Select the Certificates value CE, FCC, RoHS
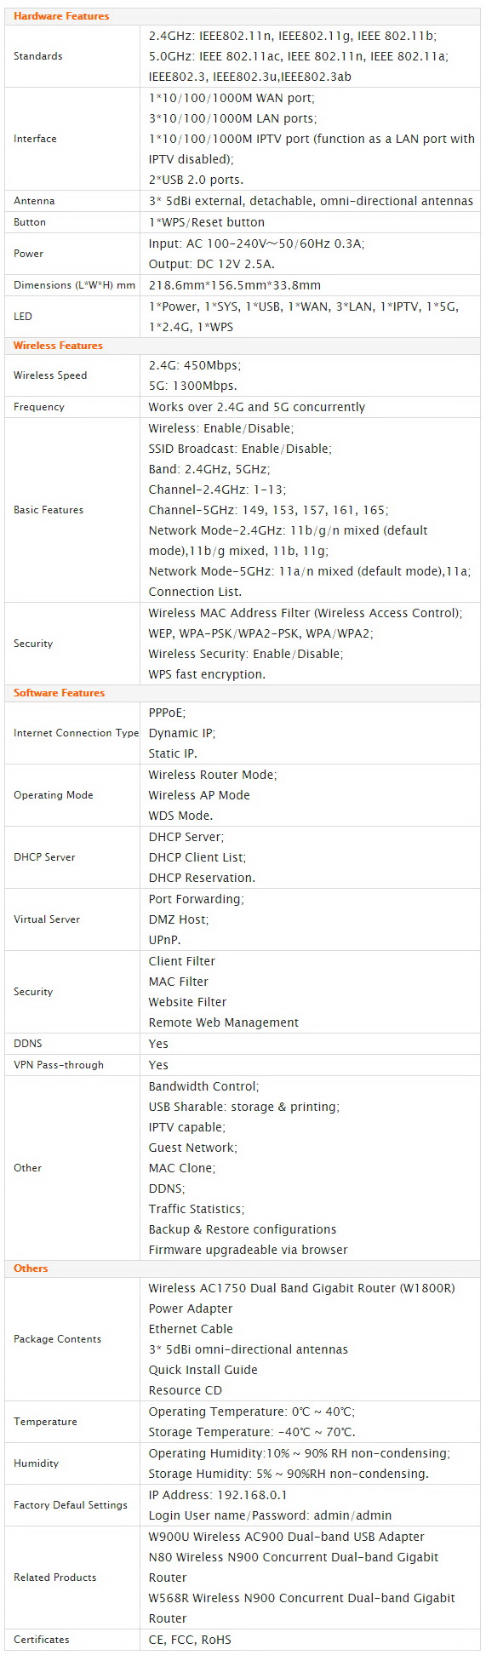The height and width of the screenshot is (1655, 486). [190, 1640]
